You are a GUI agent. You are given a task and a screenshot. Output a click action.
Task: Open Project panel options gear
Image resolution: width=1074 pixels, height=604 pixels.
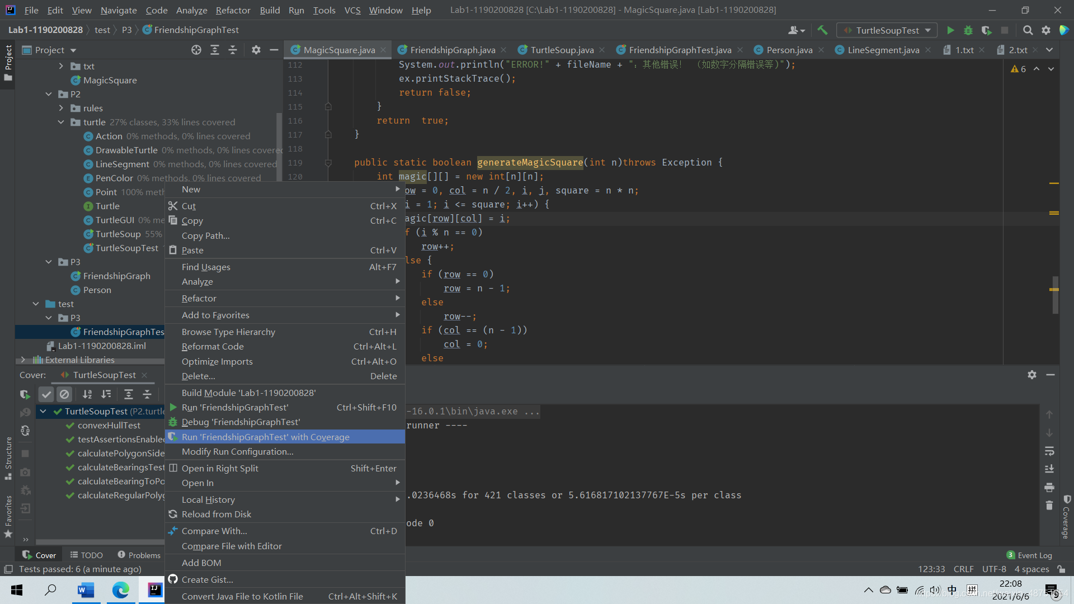click(x=256, y=50)
